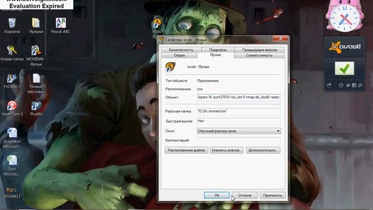The height and width of the screenshot is (210, 373).
Task: Switch to the Совместимость tab
Action: tap(259, 55)
